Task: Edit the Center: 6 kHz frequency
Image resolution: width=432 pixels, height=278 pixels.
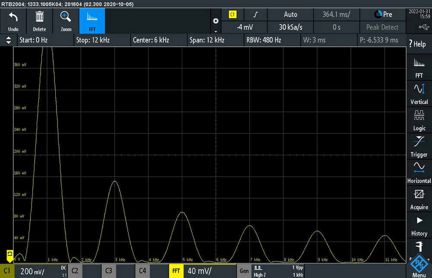Action: (x=159, y=40)
